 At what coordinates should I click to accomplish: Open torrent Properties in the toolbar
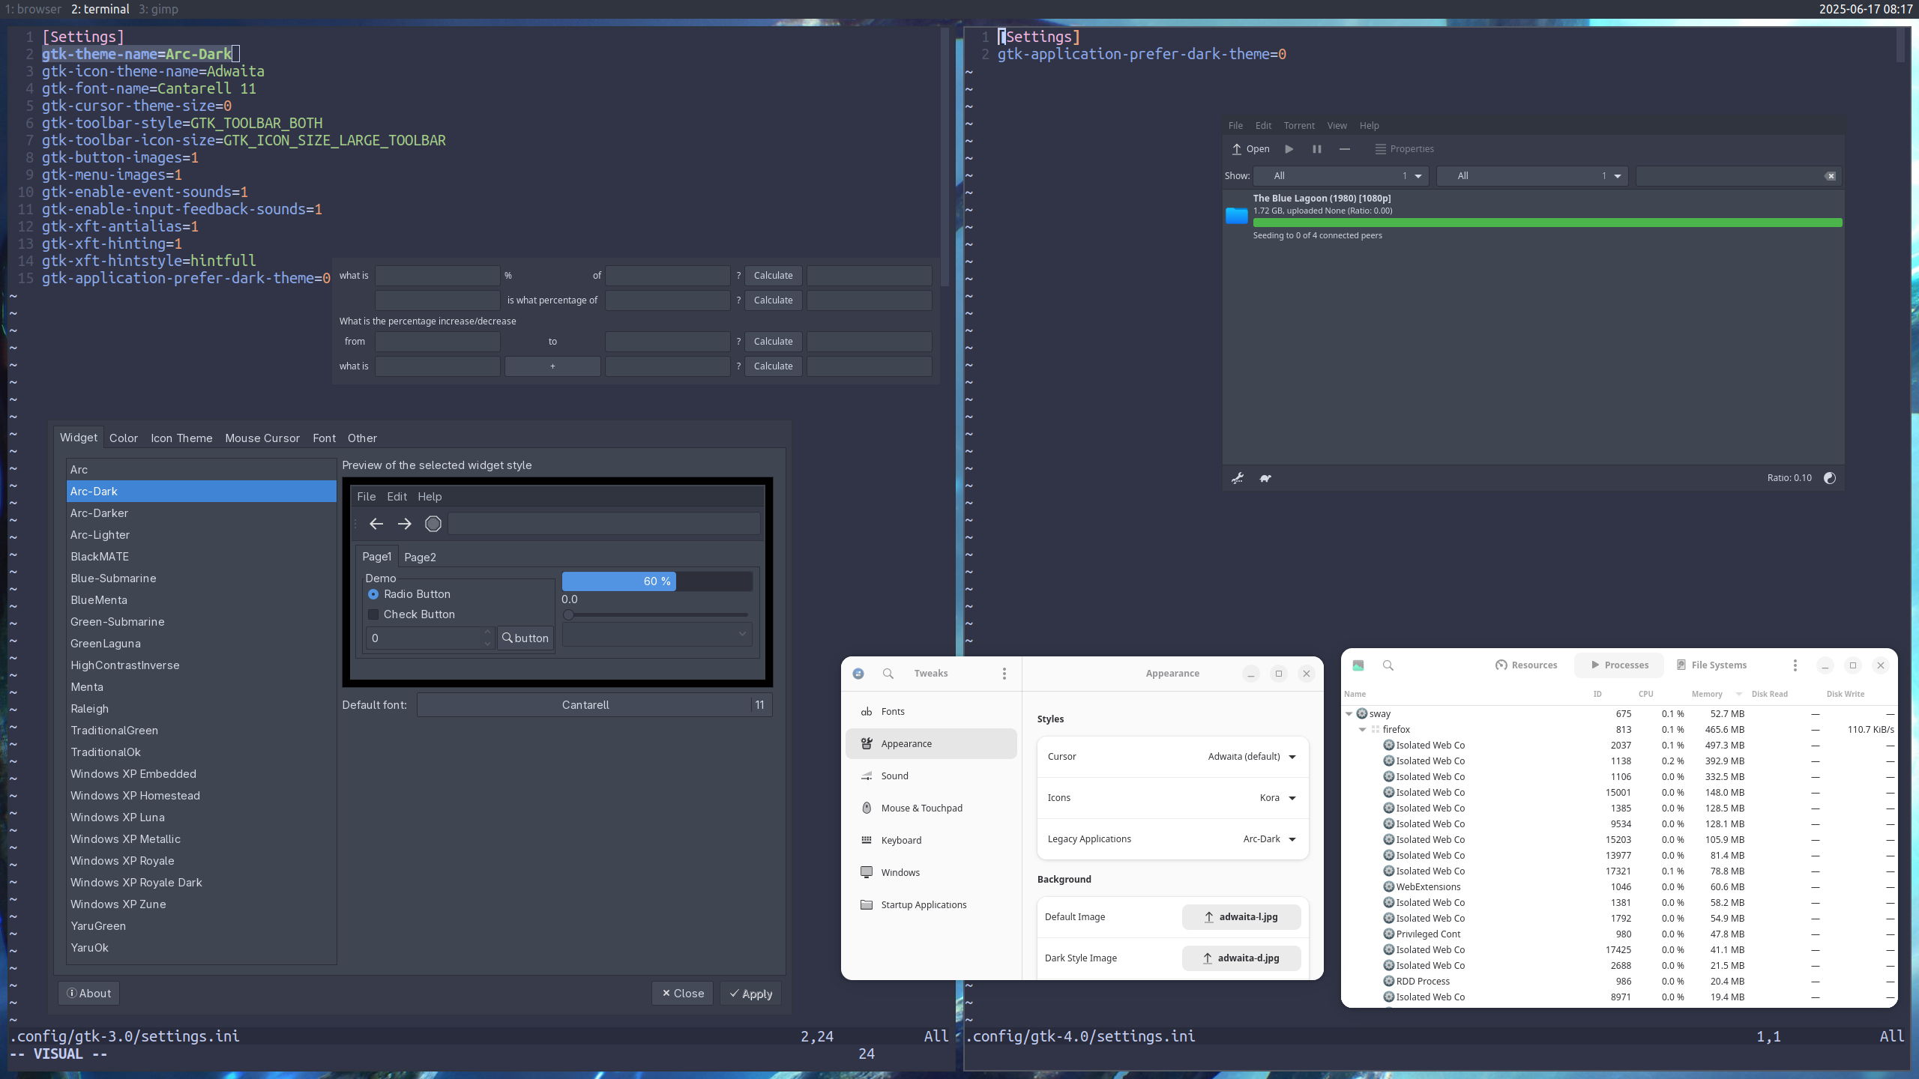tap(1405, 149)
